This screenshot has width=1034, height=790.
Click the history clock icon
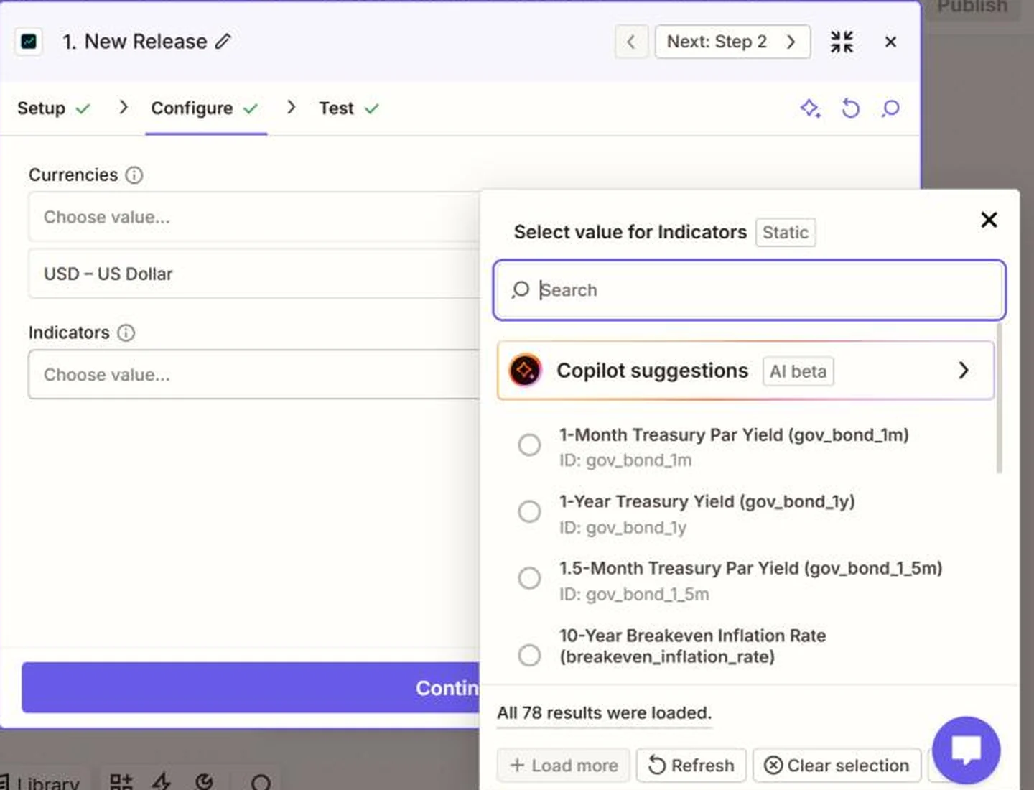pos(204,782)
